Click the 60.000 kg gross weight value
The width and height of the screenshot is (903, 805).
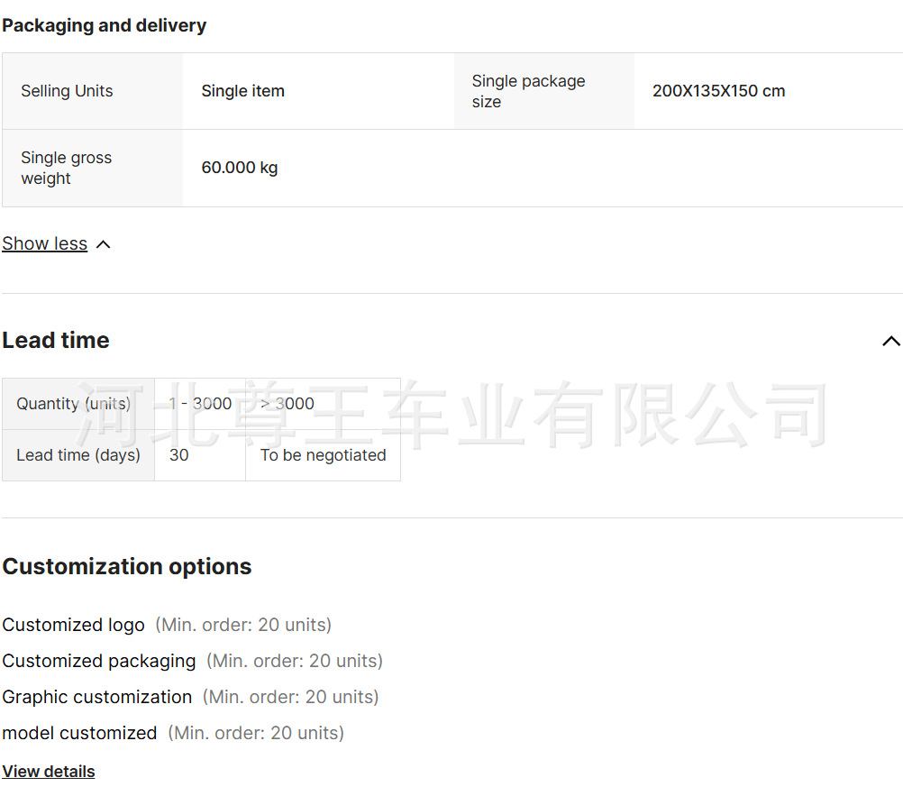pyautogui.click(x=240, y=168)
